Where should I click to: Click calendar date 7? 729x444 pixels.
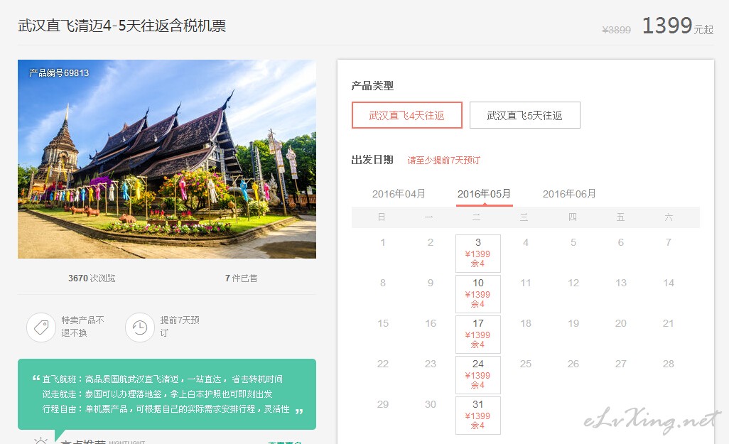(x=669, y=242)
